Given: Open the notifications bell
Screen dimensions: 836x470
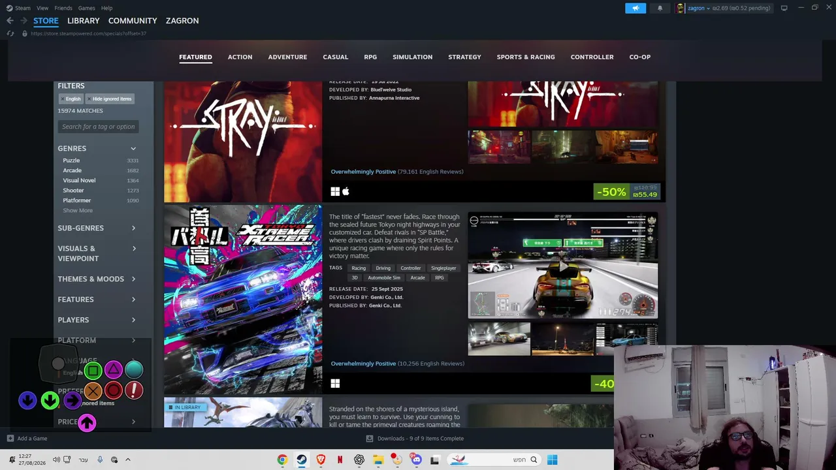Looking at the screenshot, I should click(660, 8).
